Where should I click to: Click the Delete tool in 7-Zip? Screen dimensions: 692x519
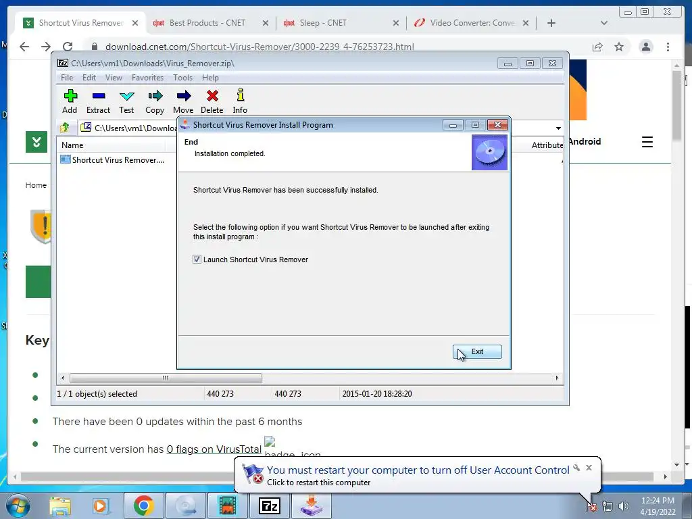(212, 101)
